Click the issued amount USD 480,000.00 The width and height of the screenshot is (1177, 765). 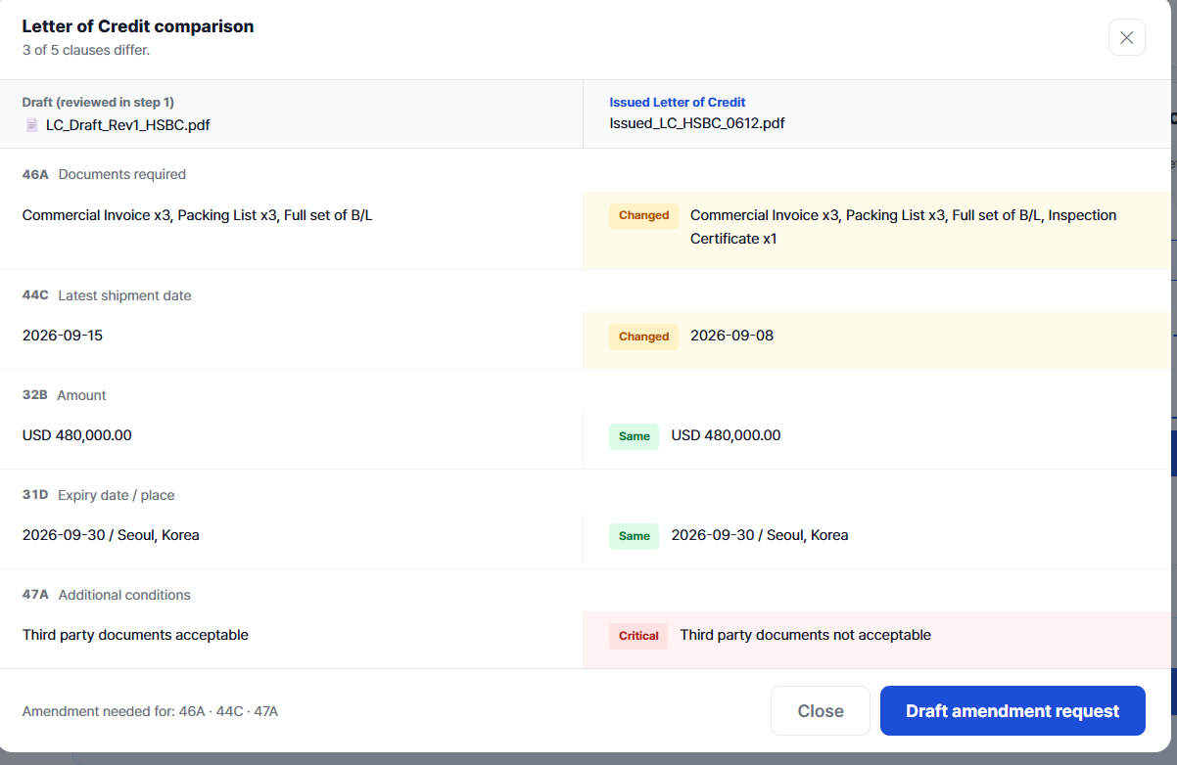tap(726, 435)
